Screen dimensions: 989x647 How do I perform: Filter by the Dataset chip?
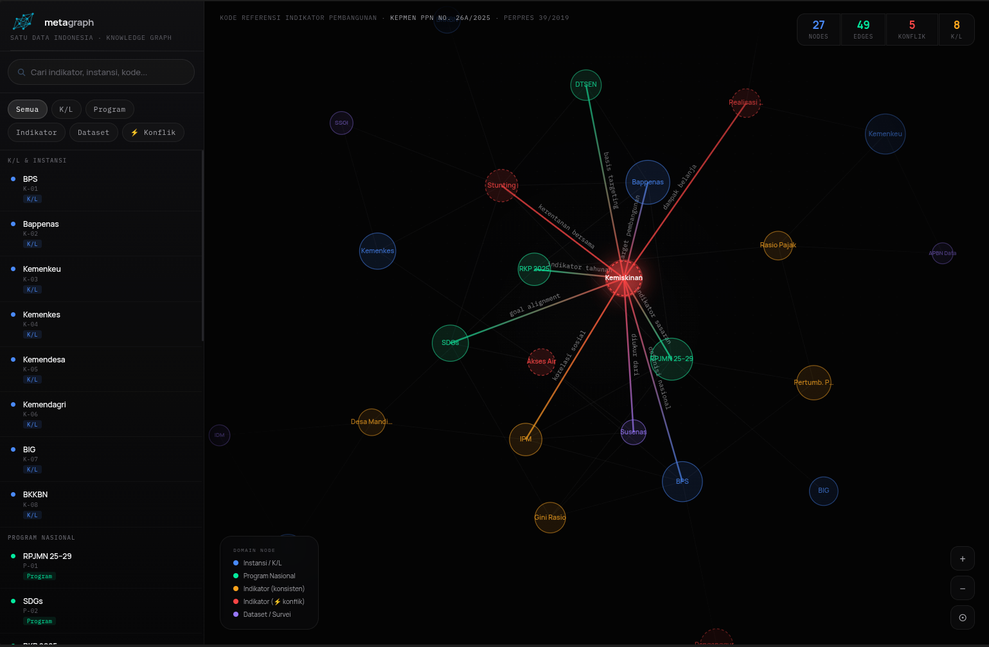coord(94,132)
